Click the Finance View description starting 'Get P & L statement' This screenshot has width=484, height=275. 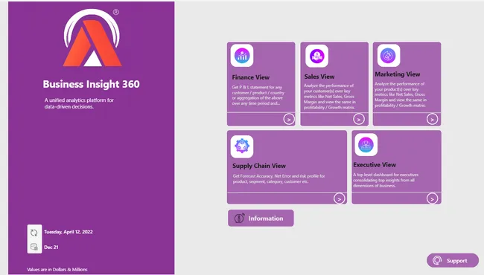coord(258,95)
